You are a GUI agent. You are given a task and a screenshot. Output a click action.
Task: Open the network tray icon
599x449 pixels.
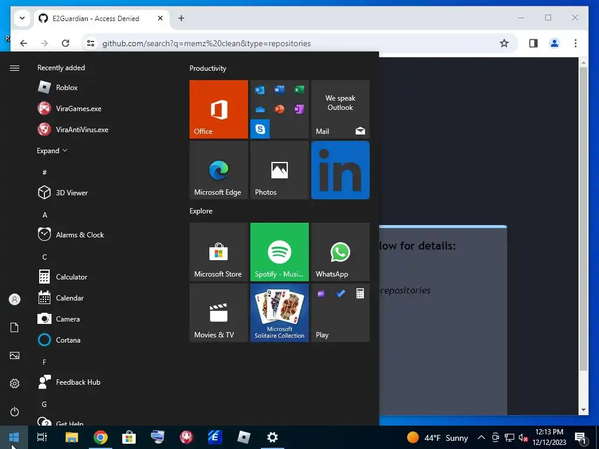pos(510,437)
